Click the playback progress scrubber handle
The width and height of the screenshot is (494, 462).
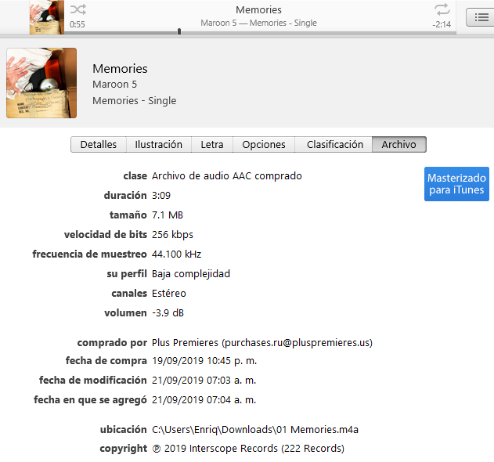click(x=179, y=31)
